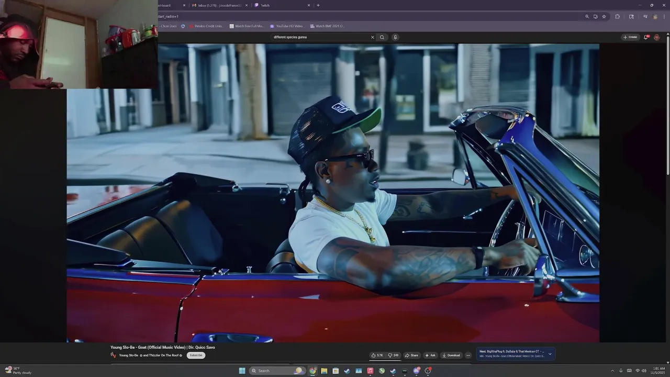Like the video (5.7K)
Screen dimensions: 670x377
point(377,355)
